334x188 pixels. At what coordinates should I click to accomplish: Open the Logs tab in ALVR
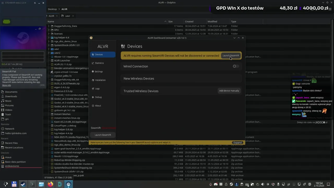pyautogui.click(x=103, y=89)
